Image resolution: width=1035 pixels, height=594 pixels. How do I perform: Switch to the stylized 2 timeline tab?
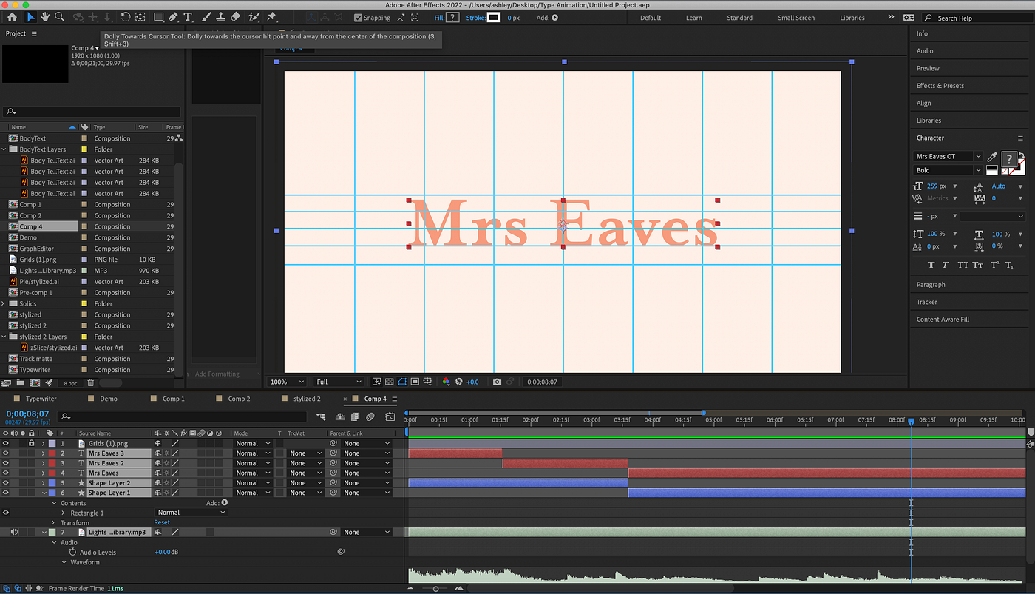click(x=307, y=399)
